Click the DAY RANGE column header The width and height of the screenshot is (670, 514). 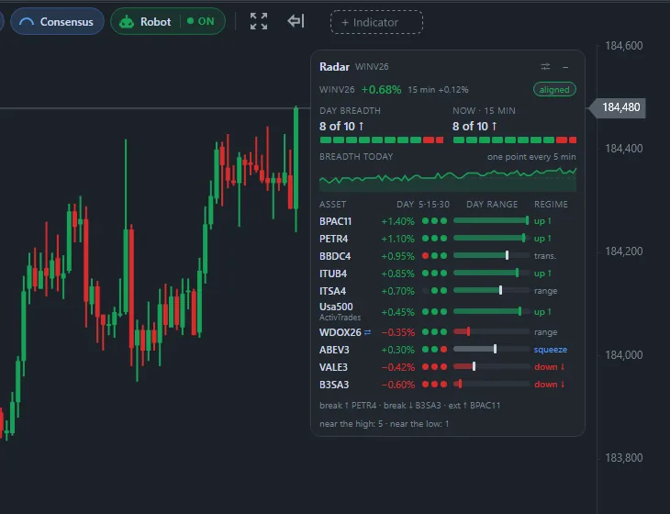(x=492, y=205)
